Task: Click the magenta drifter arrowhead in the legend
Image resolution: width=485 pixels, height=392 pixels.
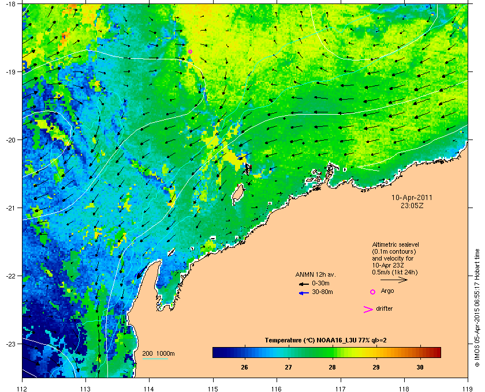Action: (368, 310)
